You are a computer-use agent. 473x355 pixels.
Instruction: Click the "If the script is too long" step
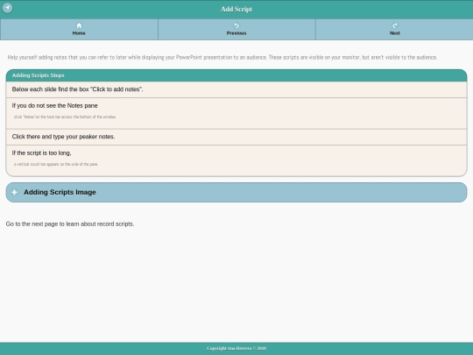tap(236, 160)
